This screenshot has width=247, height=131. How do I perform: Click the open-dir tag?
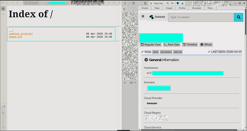[178, 52]
